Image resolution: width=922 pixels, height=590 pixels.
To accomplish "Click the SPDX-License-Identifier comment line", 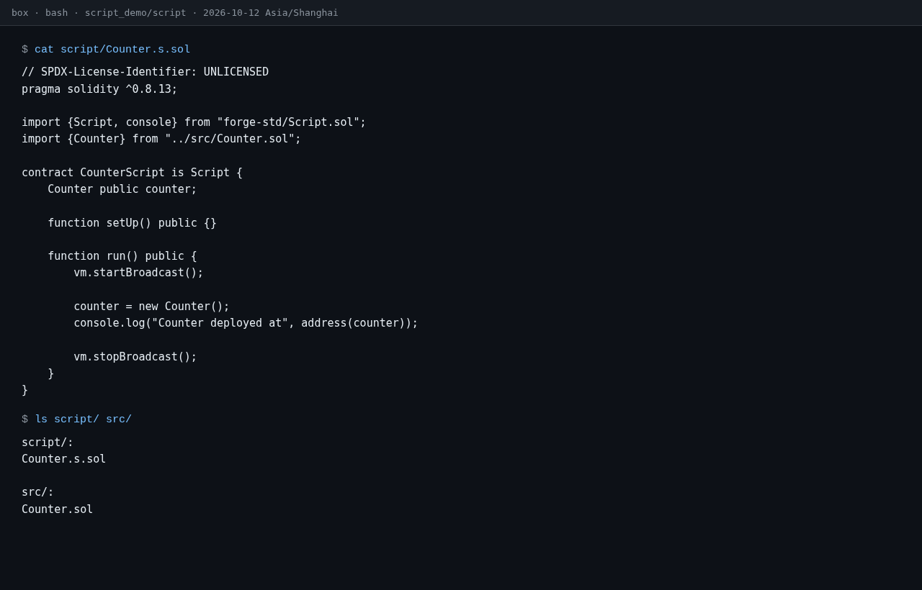I will 145,72.
